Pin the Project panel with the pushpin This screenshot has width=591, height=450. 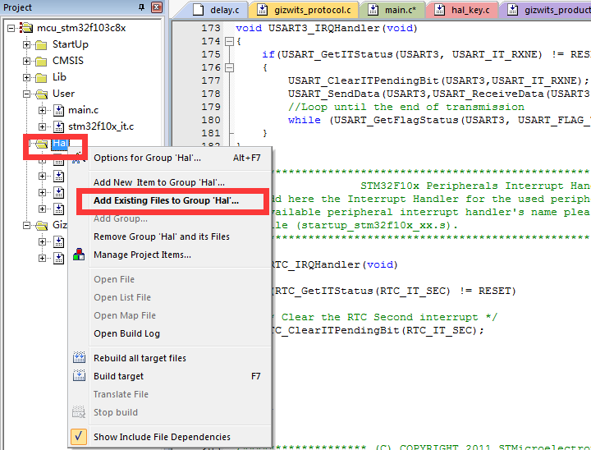point(141,7)
